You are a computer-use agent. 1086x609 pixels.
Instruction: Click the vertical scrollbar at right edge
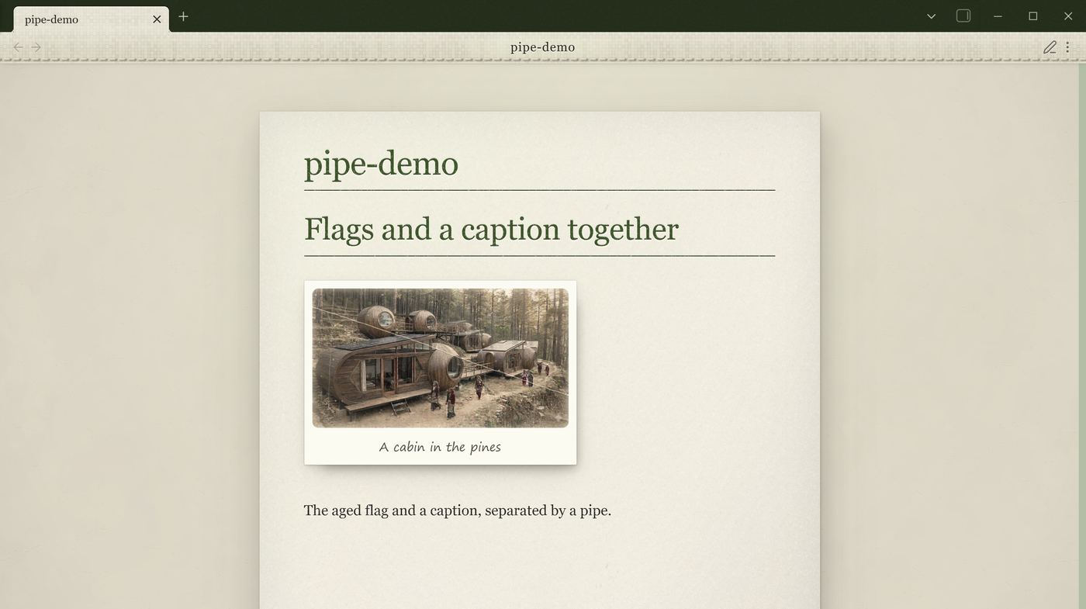click(1082, 337)
